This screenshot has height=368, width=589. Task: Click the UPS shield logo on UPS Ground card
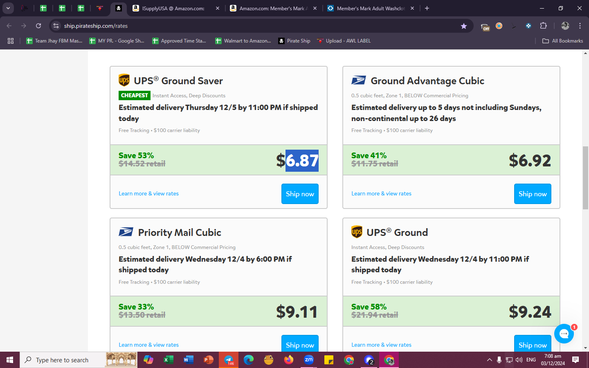coord(357,232)
